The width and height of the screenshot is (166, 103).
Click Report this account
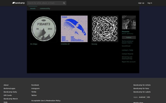(129, 62)
